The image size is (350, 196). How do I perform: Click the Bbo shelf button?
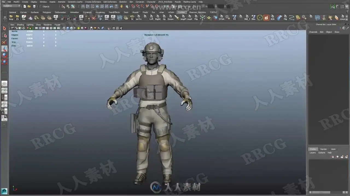[x=253, y=18]
